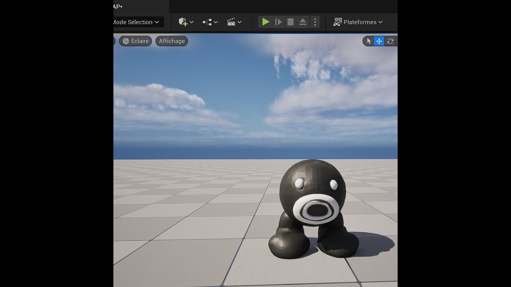Image resolution: width=511 pixels, height=287 pixels.
Task: Click the Blueprints node icon
Action: coord(207,22)
